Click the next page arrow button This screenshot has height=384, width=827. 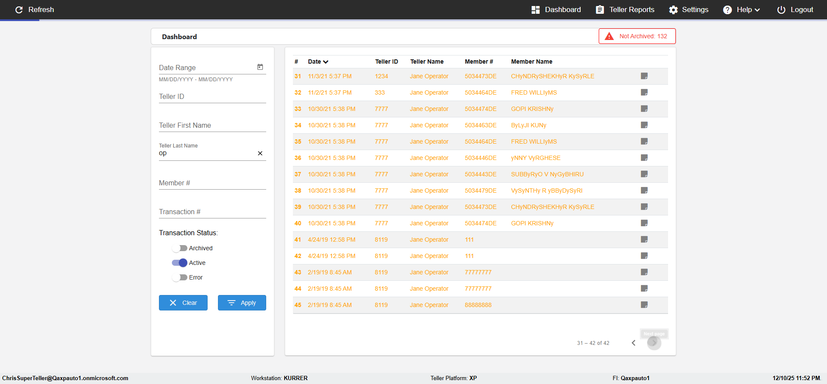(654, 343)
